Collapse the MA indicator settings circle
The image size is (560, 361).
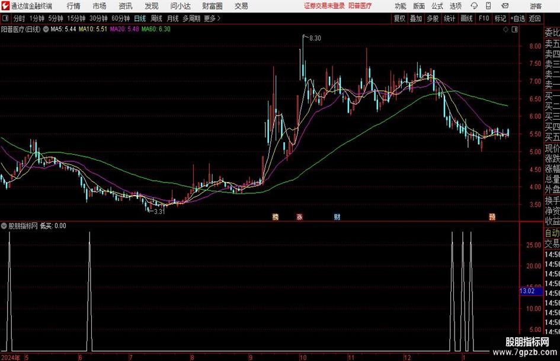[x=46, y=29]
